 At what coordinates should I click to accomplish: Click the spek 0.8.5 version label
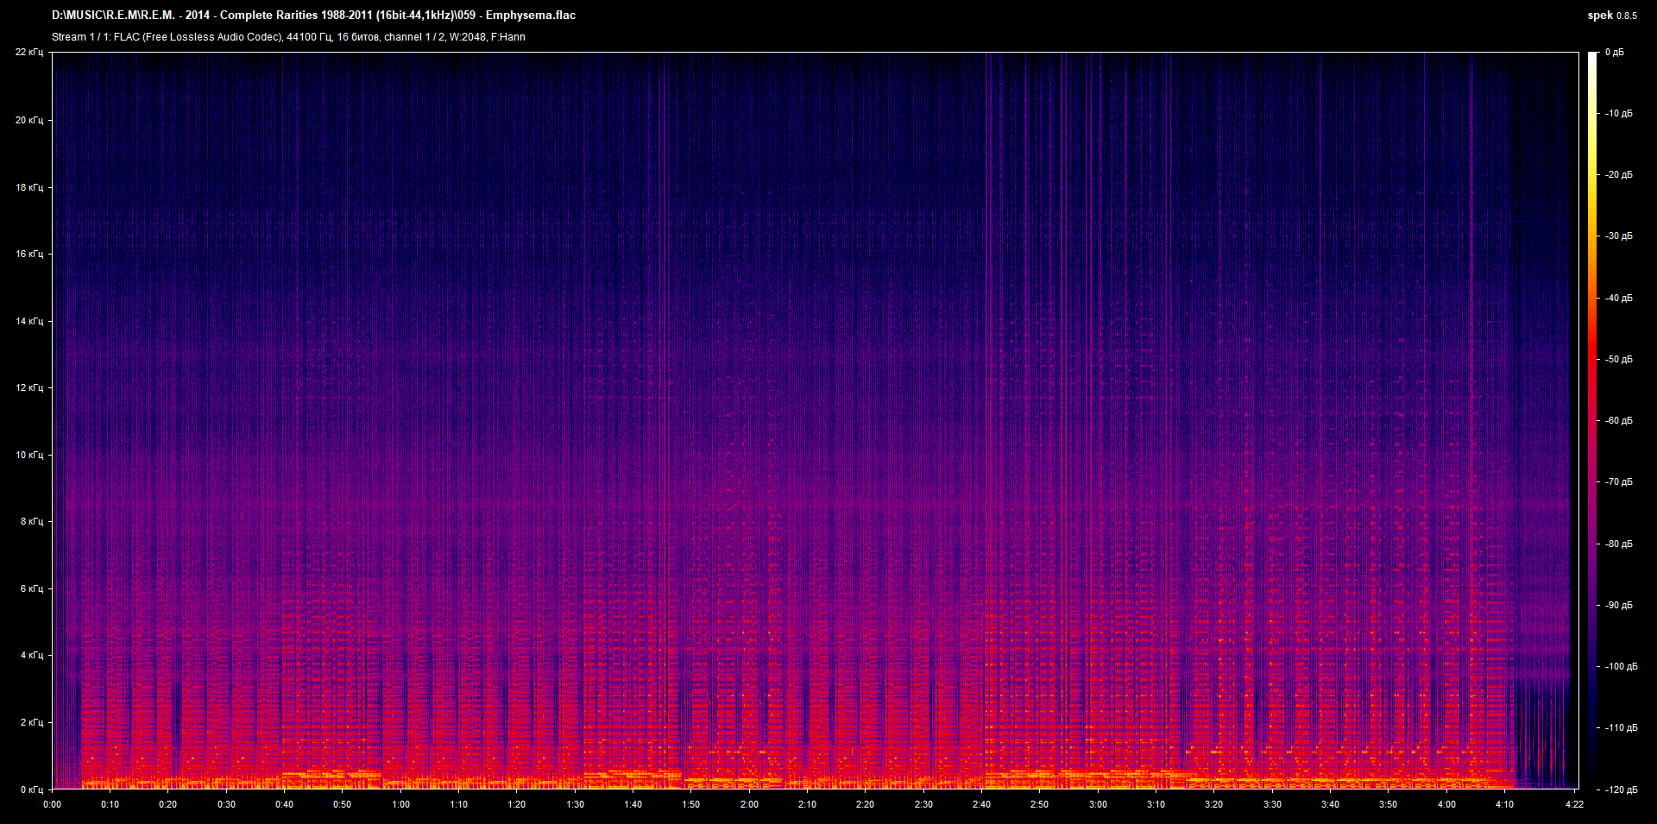pos(1611,16)
